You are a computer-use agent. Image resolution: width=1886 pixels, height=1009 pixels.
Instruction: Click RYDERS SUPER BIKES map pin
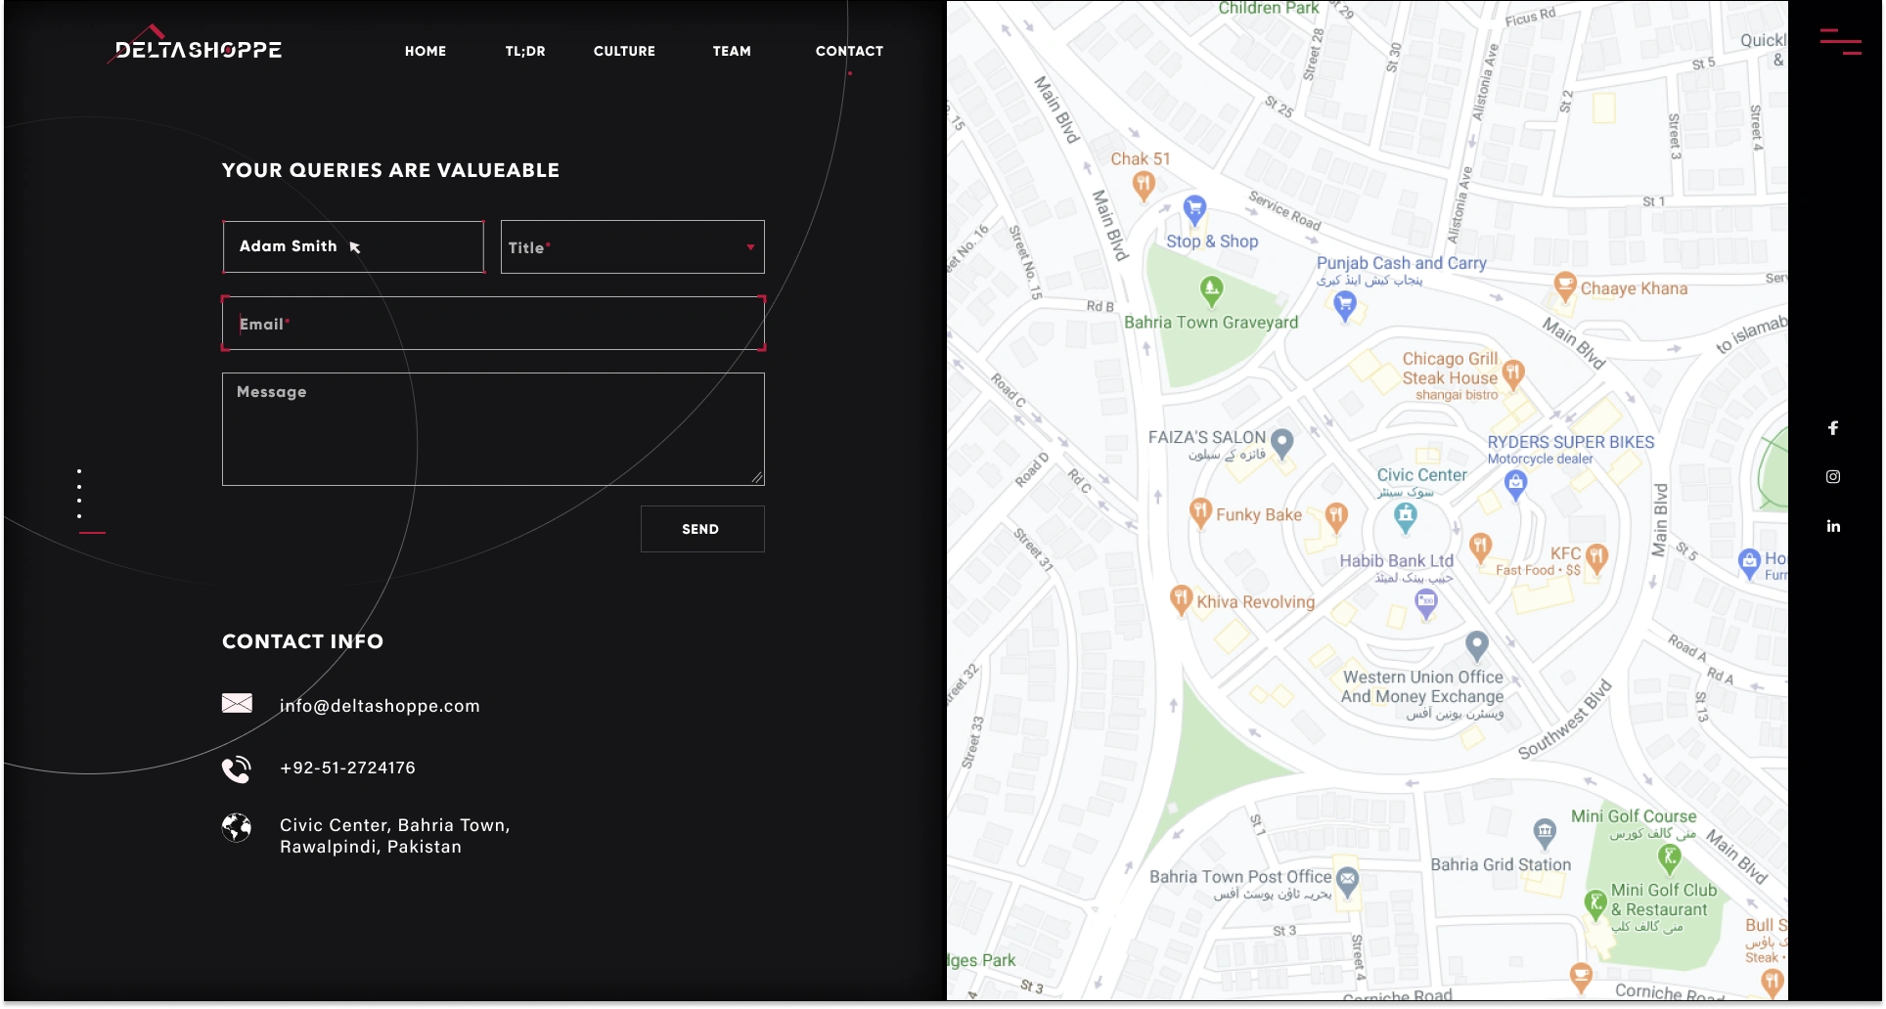pos(1515,483)
